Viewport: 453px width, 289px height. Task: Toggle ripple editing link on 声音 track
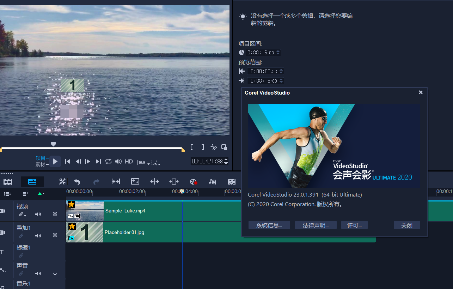click(21, 273)
